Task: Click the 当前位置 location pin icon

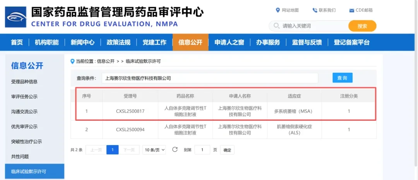Action: pos(72,62)
